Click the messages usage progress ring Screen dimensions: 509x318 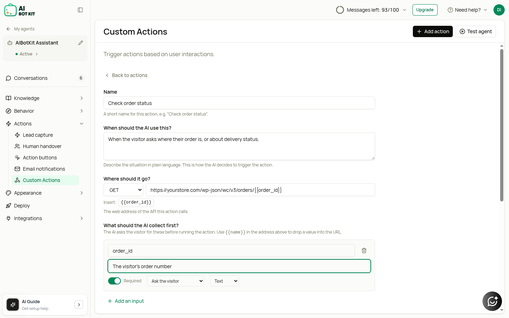[x=340, y=10]
